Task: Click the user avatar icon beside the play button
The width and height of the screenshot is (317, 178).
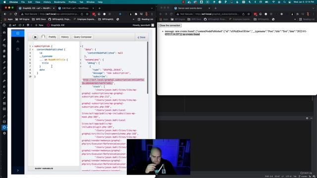Action: pyautogui.click(x=43, y=37)
